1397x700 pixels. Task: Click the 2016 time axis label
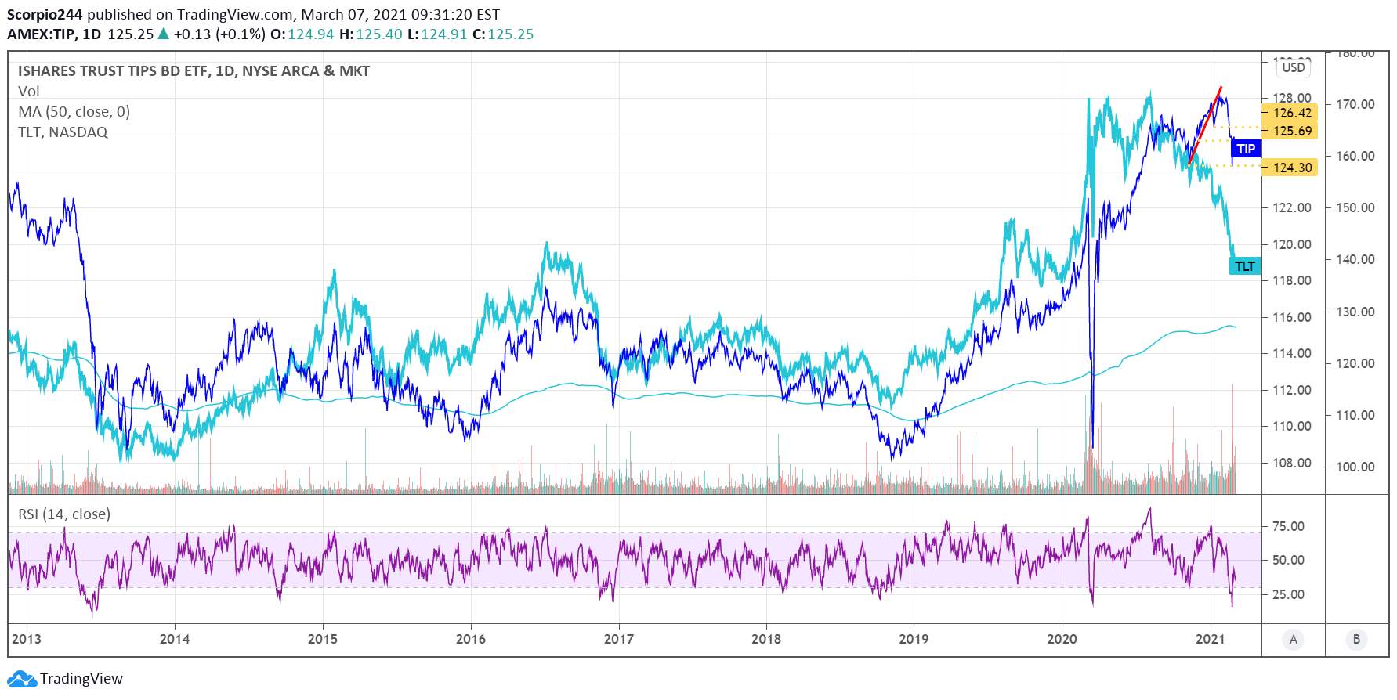pyautogui.click(x=470, y=639)
